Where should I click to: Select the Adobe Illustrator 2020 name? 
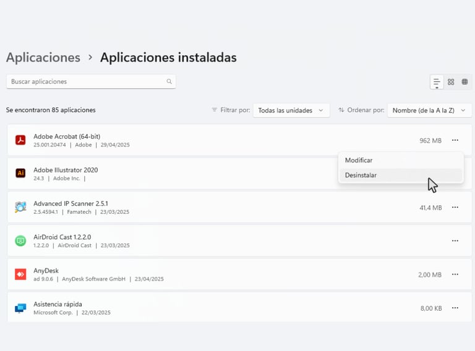point(66,170)
